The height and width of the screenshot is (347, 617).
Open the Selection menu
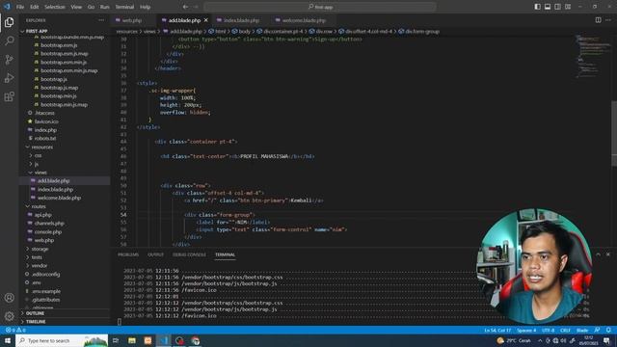(55, 7)
